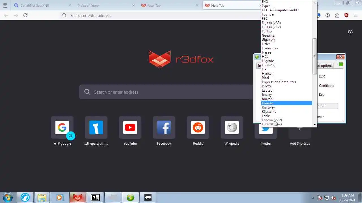Go back using the back arrow
Image resolution: width=362 pixels, height=203 pixels.
pyautogui.click(x=6, y=15)
